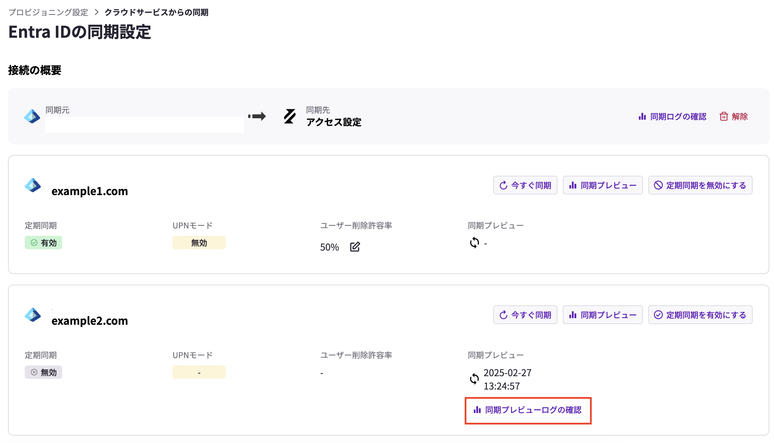Enable periodic sync for example2.com

pyautogui.click(x=700, y=314)
